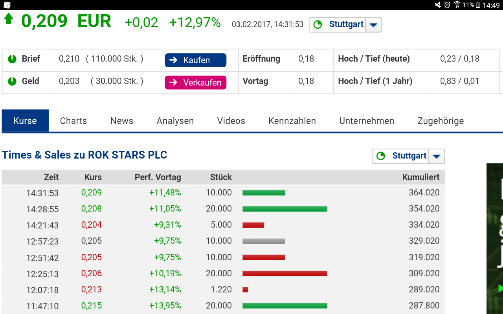Select the Zugehörige tab
The width and height of the screenshot is (503, 314).
click(441, 121)
